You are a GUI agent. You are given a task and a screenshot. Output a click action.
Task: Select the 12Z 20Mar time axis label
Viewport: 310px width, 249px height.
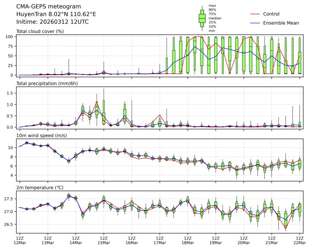pos(244,240)
